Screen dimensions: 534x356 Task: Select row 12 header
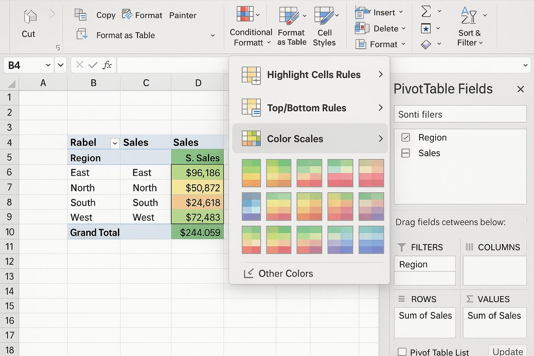pos(10,261)
